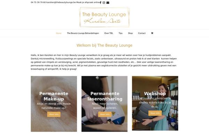Open the Instagram profile icon
Screen dimensions: 209x139
click(x=104, y=2)
